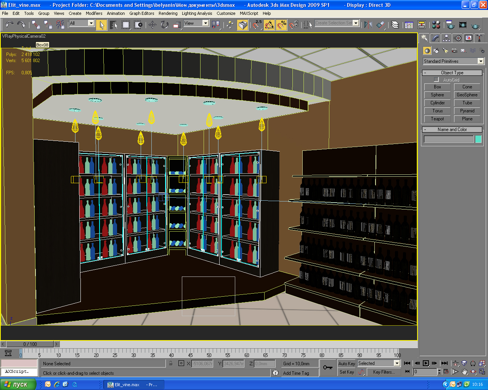Enable the AutoGrid checkbox
The image size is (488, 390).
click(x=437, y=80)
